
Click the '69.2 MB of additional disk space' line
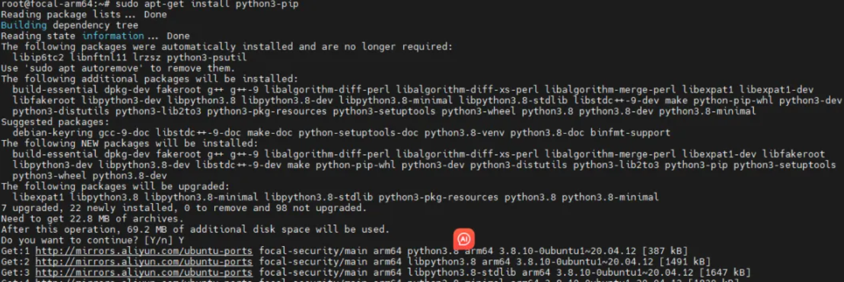coord(195,229)
